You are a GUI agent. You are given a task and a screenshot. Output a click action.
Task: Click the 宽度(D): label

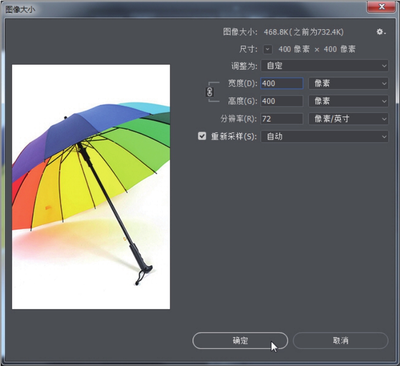coord(242,83)
